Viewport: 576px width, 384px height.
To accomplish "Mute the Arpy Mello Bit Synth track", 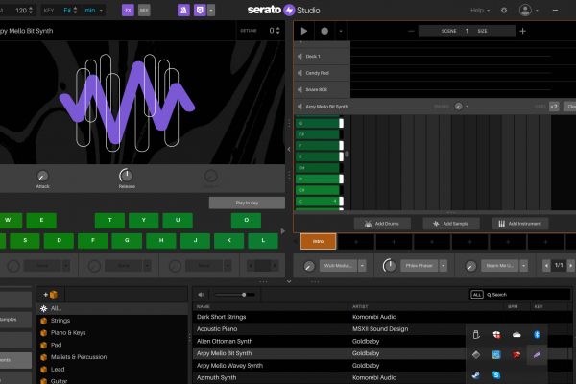I will 300,107.
